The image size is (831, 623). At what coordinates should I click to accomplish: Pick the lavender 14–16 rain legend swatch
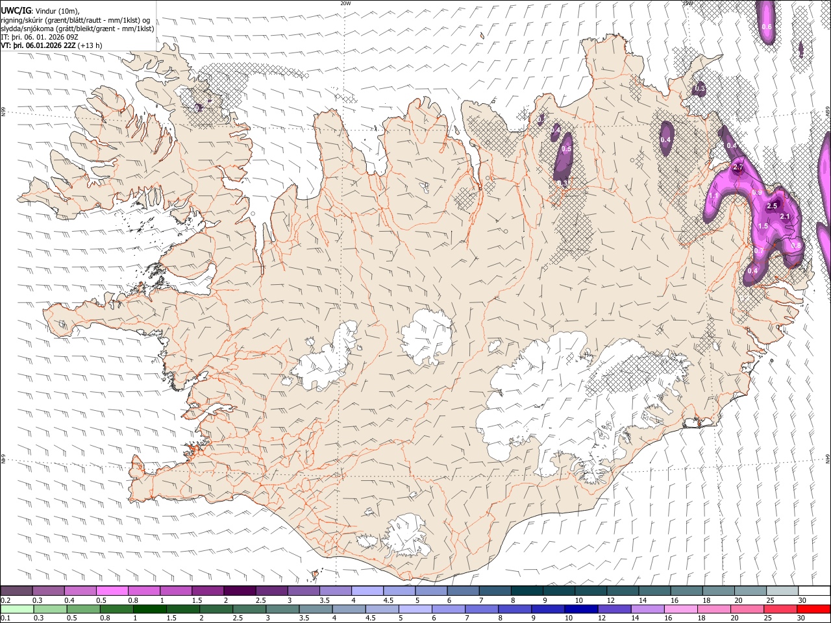648,609
